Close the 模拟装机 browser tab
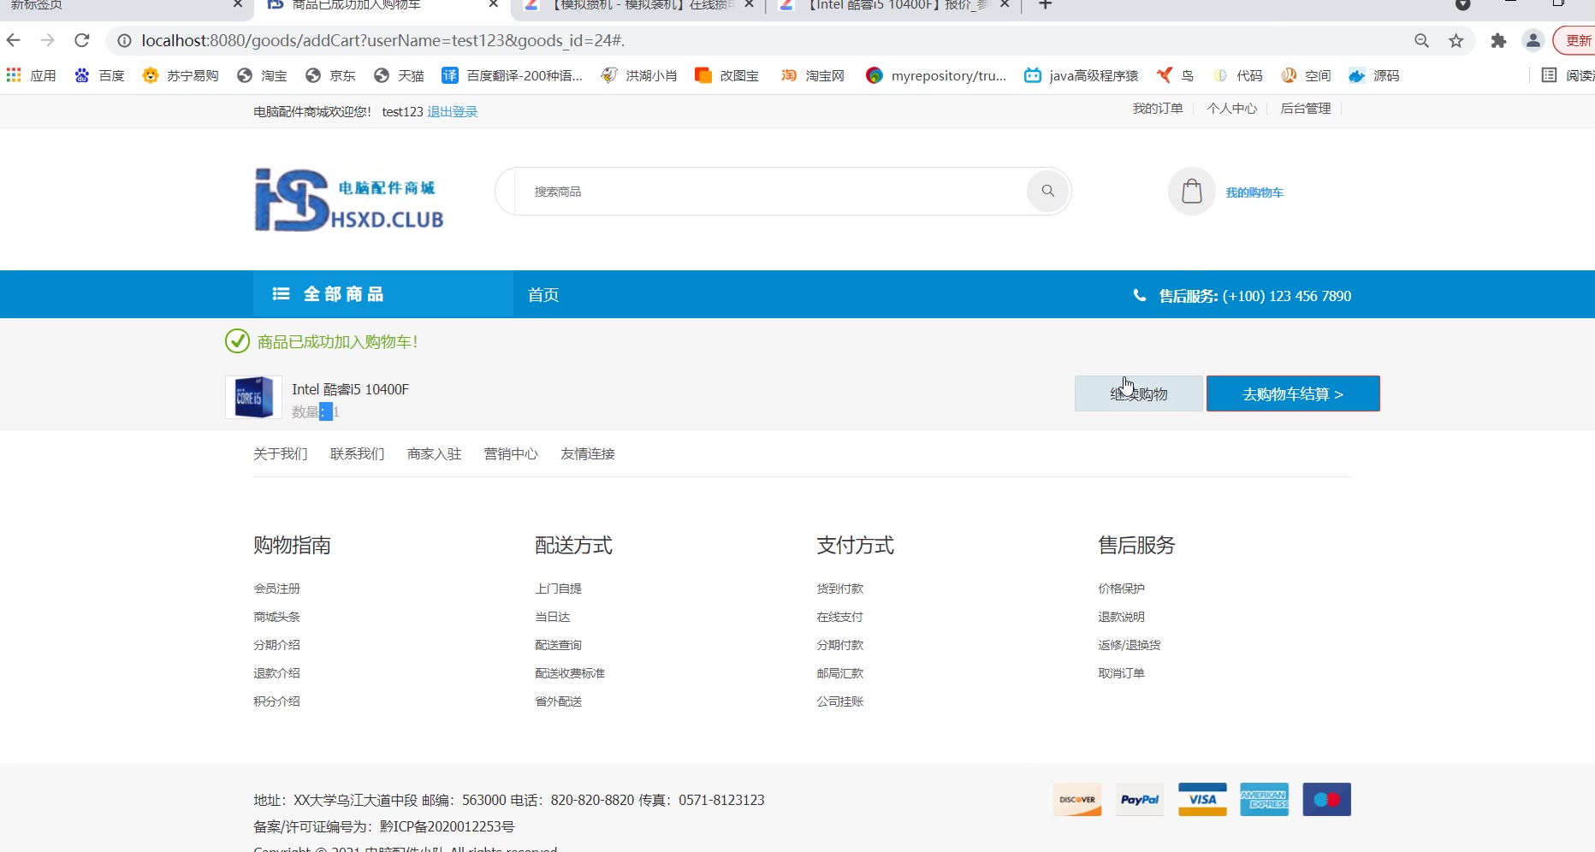 (x=749, y=4)
